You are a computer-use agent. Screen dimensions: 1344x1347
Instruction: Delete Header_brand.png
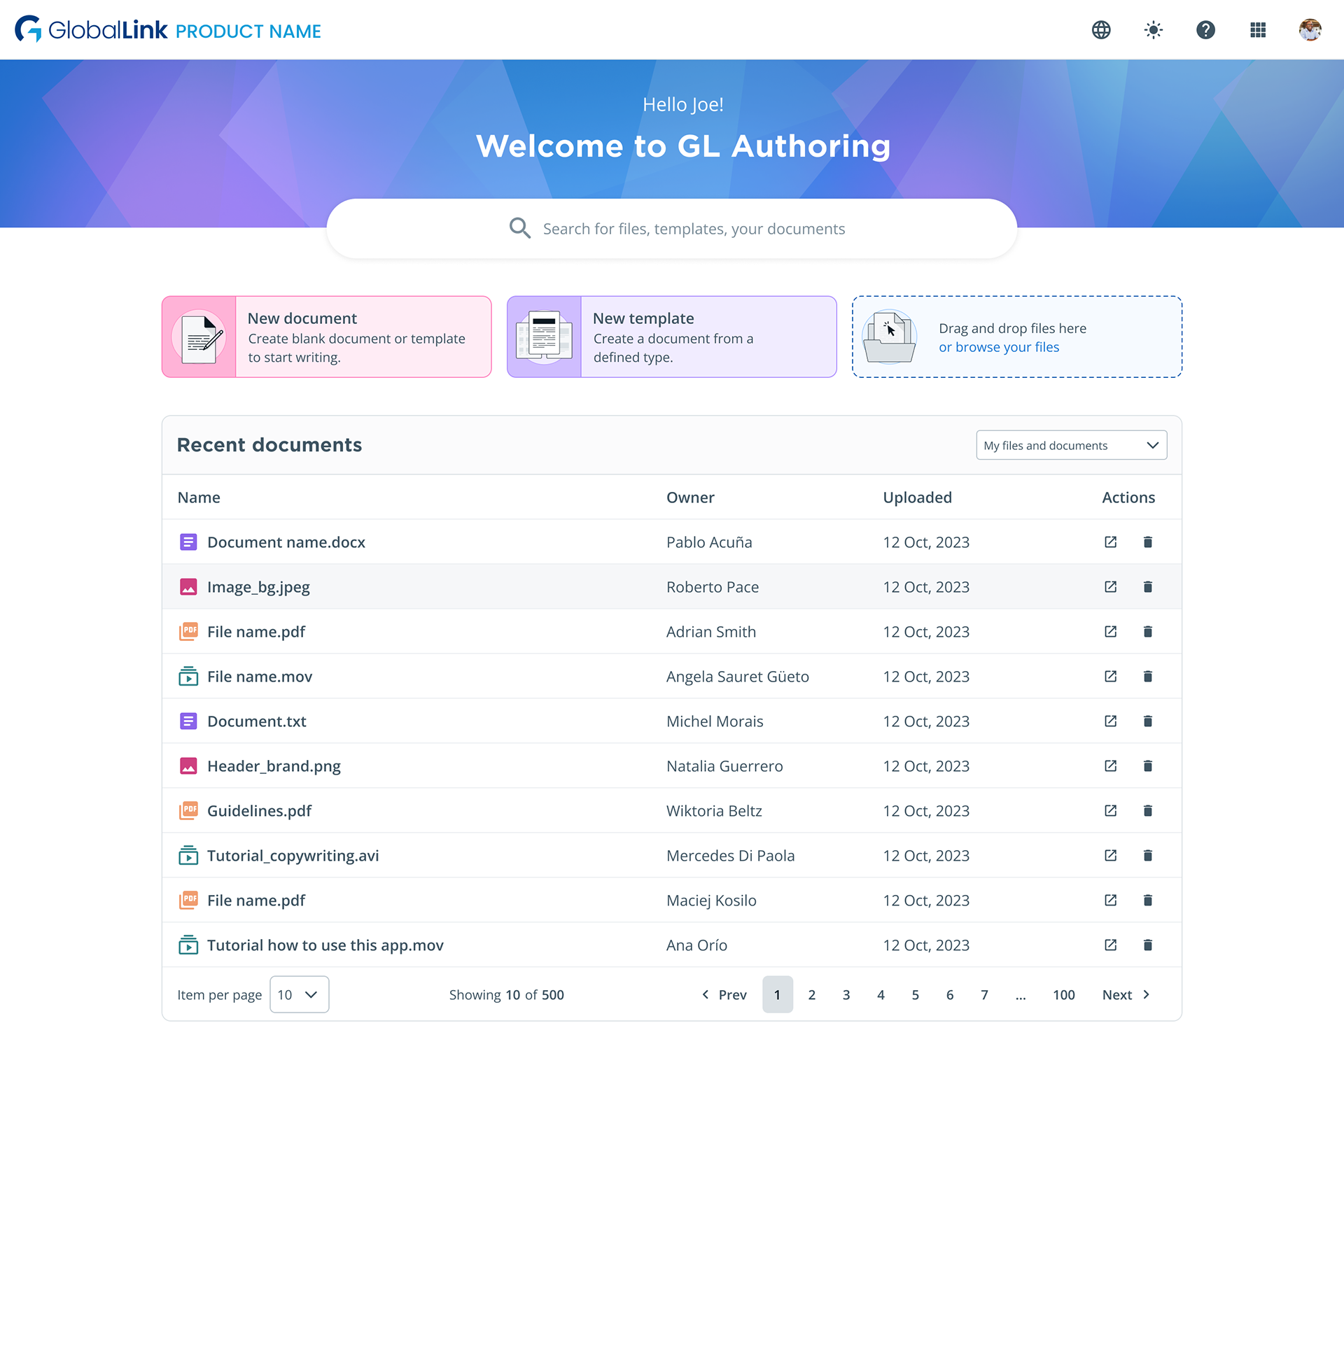[x=1147, y=766]
